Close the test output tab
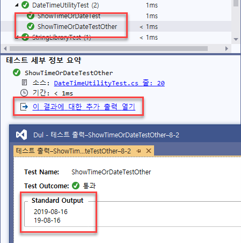The image size is (241, 243). click(x=149, y=151)
